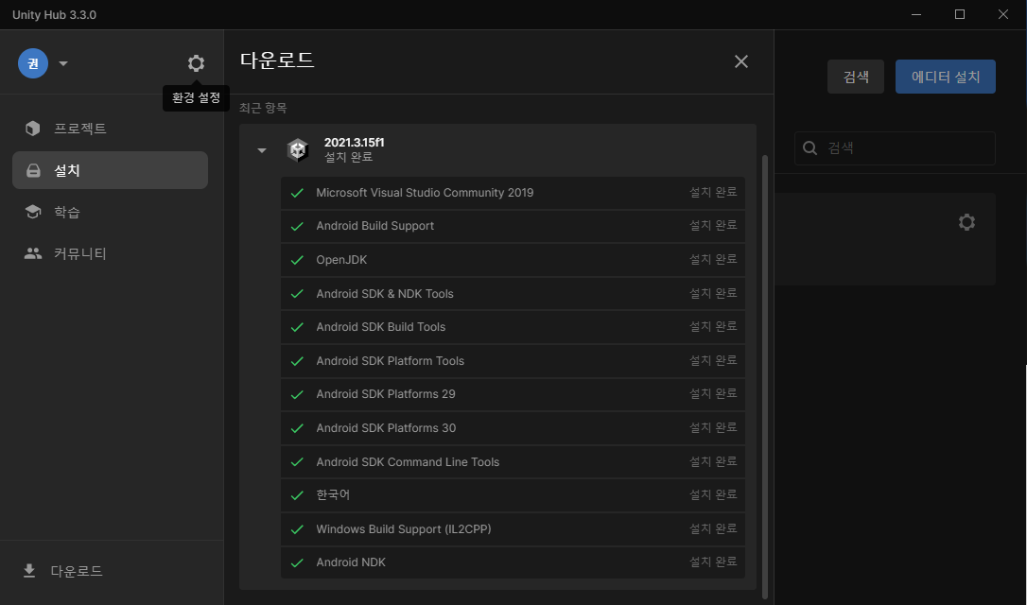Select Android SDK Build Tools row
The height and width of the screenshot is (605, 1027).
pos(513,327)
